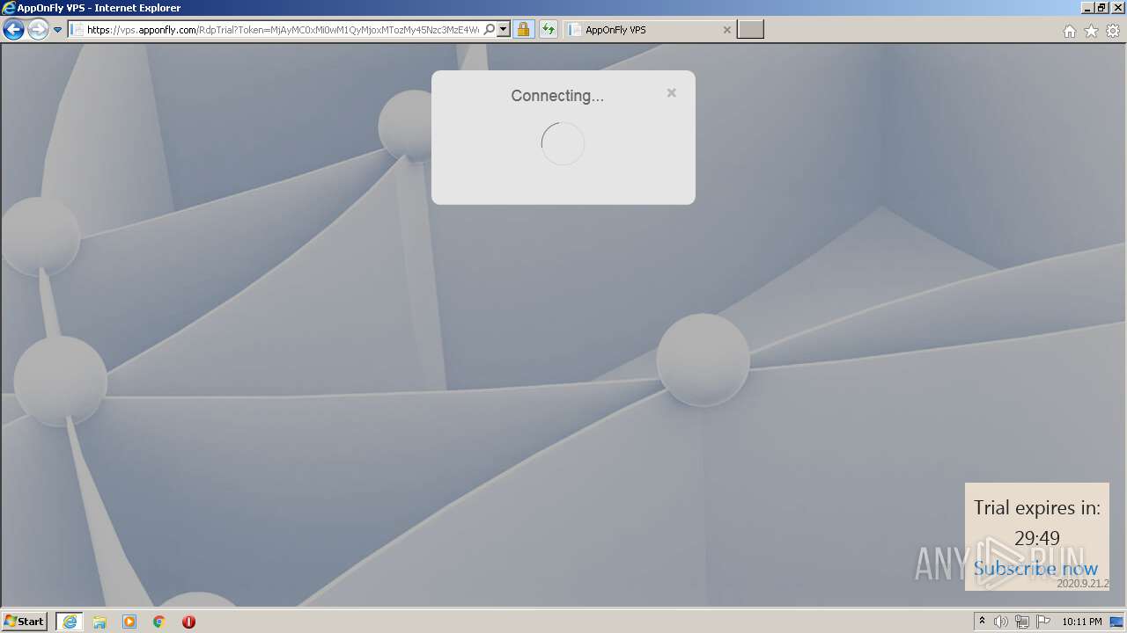Go to the Home page icon
Viewport: 1127px width, 633px height.
(1069, 31)
